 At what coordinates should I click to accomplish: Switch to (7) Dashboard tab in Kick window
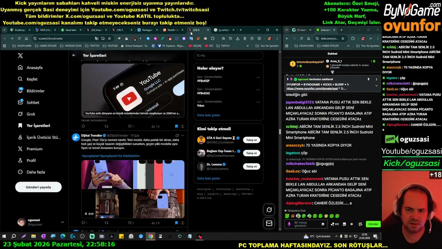tap(301, 30)
